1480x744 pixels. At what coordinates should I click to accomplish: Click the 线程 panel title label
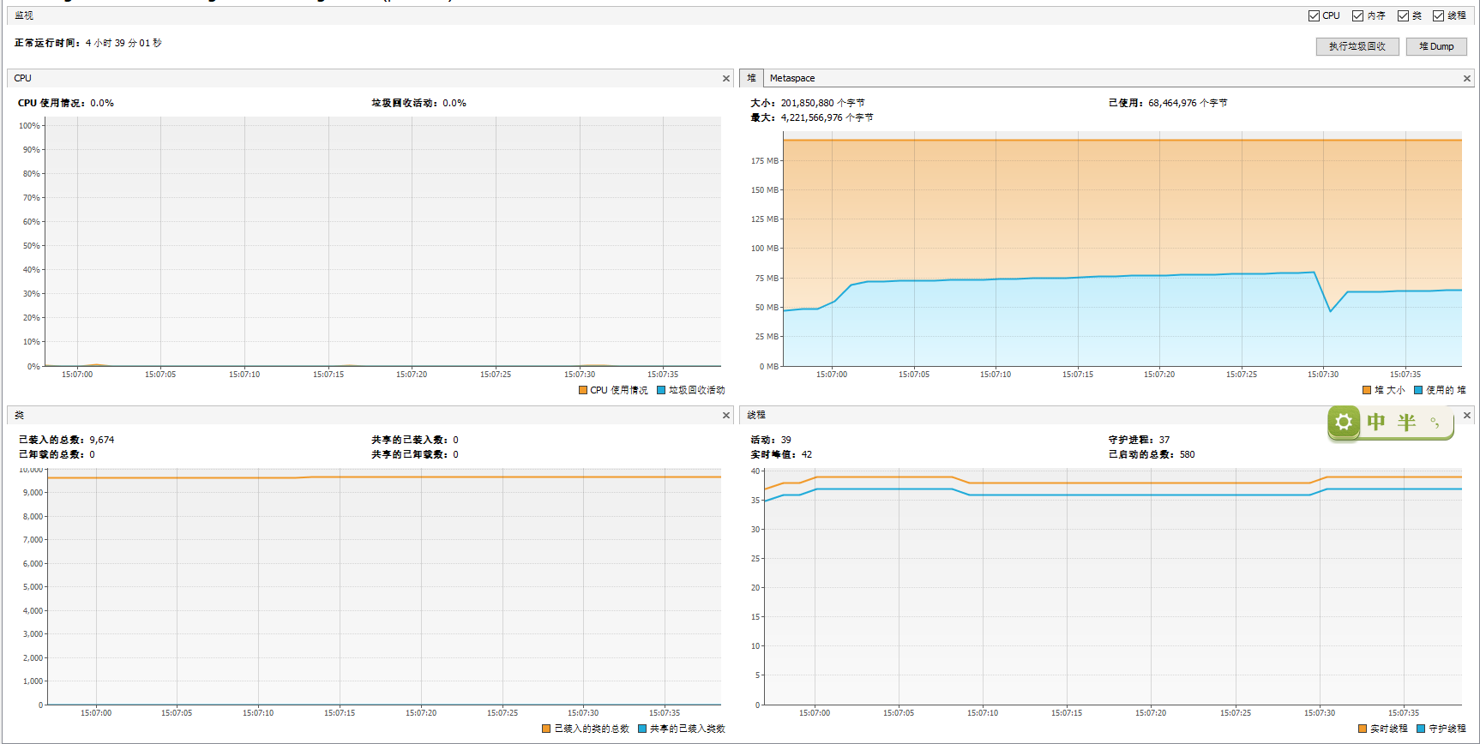pyautogui.click(x=756, y=415)
